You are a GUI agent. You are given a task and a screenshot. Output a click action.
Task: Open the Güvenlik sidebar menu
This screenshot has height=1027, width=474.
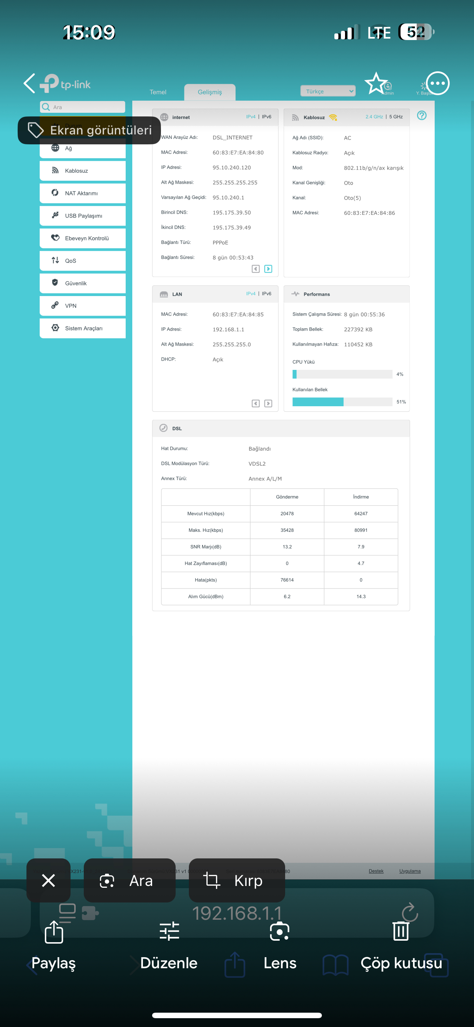click(x=83, y=283)
